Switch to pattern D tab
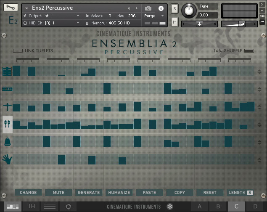267x212 pixels. pos(255,207)
